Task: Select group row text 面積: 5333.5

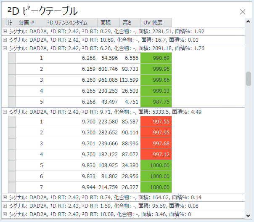Action: click(x=153, y=112)
